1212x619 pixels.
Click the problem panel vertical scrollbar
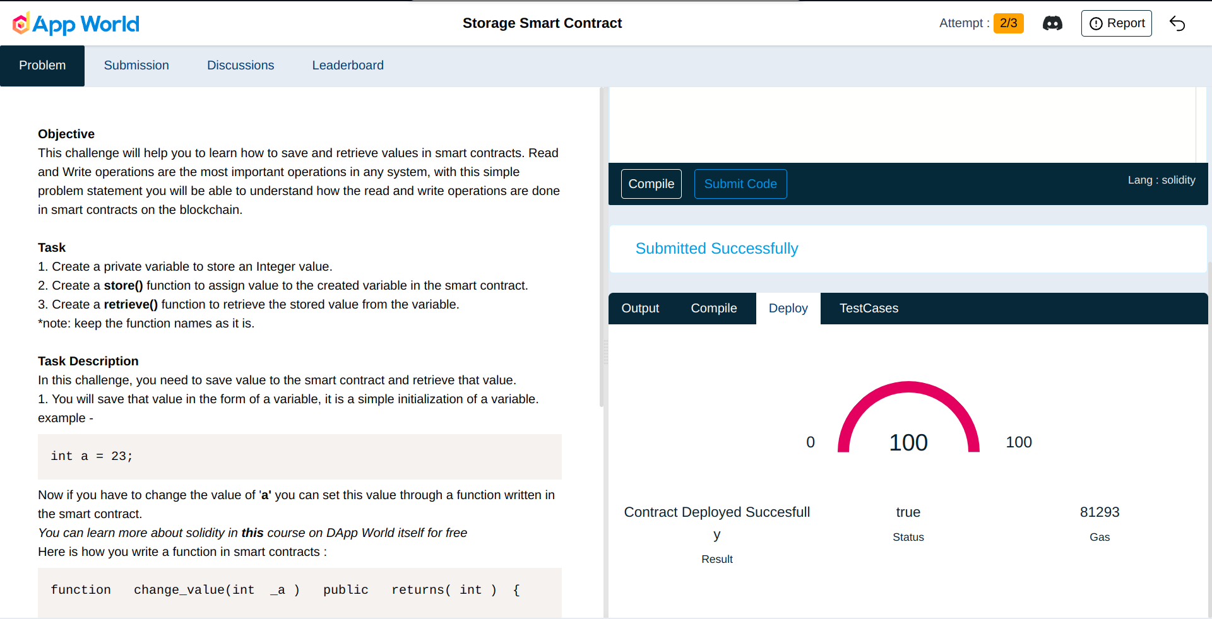tap(601, 252)
